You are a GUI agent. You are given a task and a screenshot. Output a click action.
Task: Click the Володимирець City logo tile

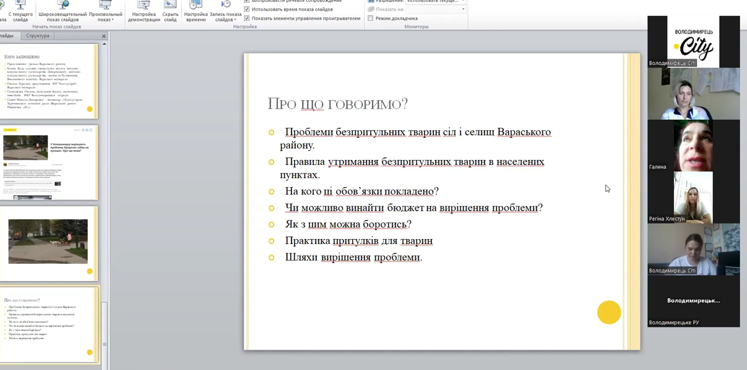(x=693, y=41)
